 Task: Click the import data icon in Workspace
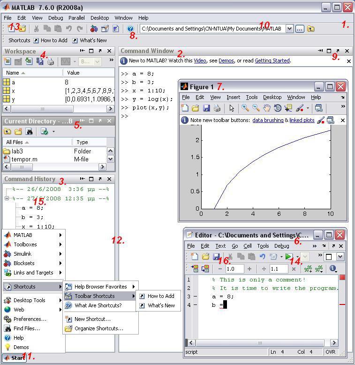pos(29,61)
